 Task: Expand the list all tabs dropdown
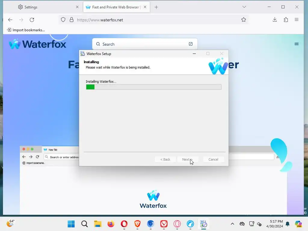tap(244, 7)
